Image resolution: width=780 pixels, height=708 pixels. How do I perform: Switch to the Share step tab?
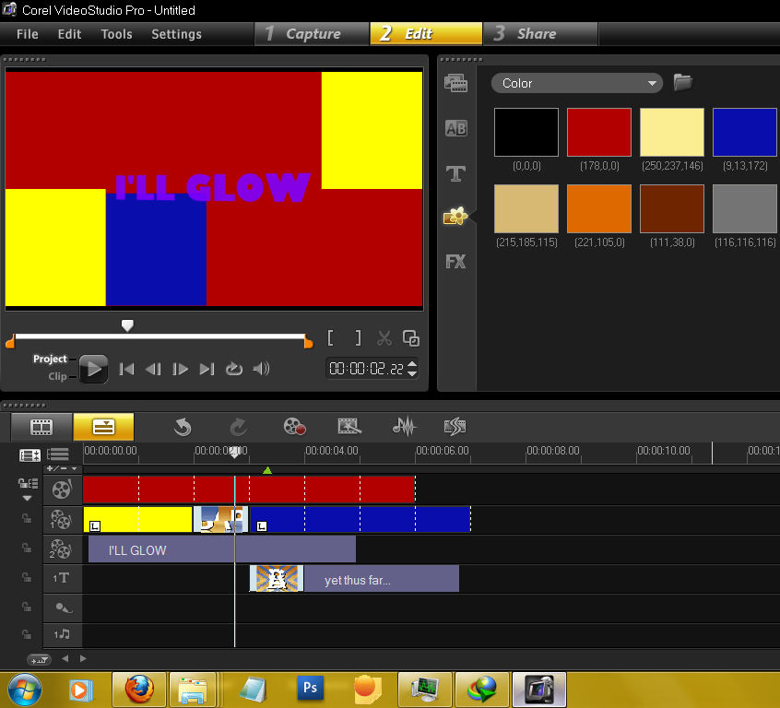(x=536, y=34)
